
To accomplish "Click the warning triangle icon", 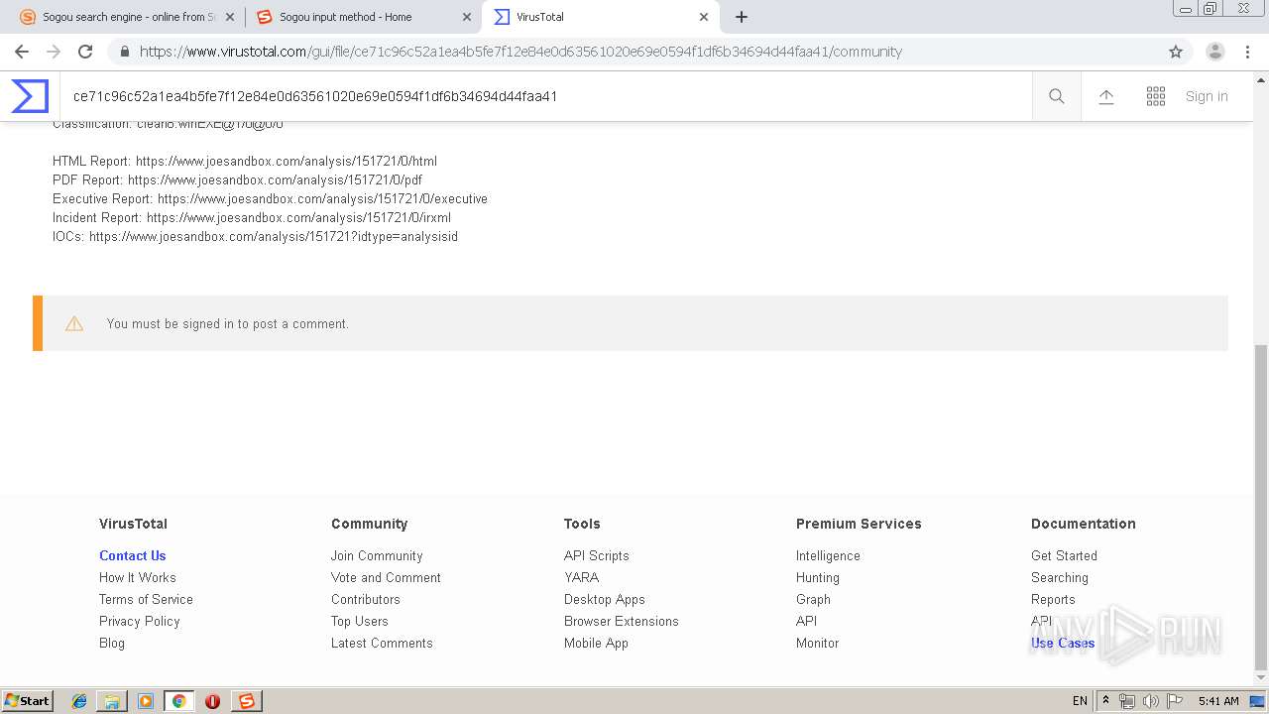I will click(74, 323).
